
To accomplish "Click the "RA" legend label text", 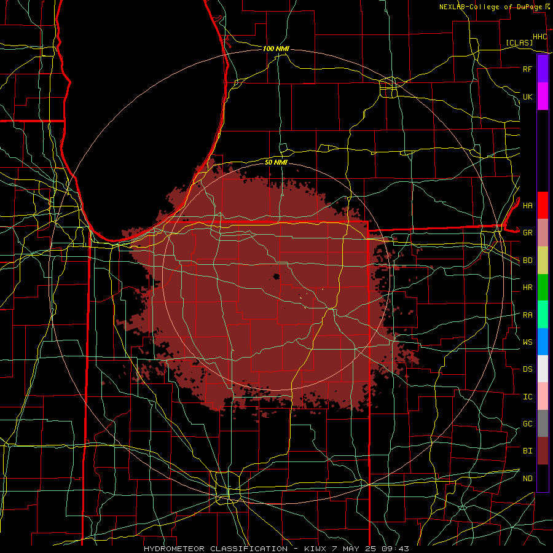I will point(527,315).
